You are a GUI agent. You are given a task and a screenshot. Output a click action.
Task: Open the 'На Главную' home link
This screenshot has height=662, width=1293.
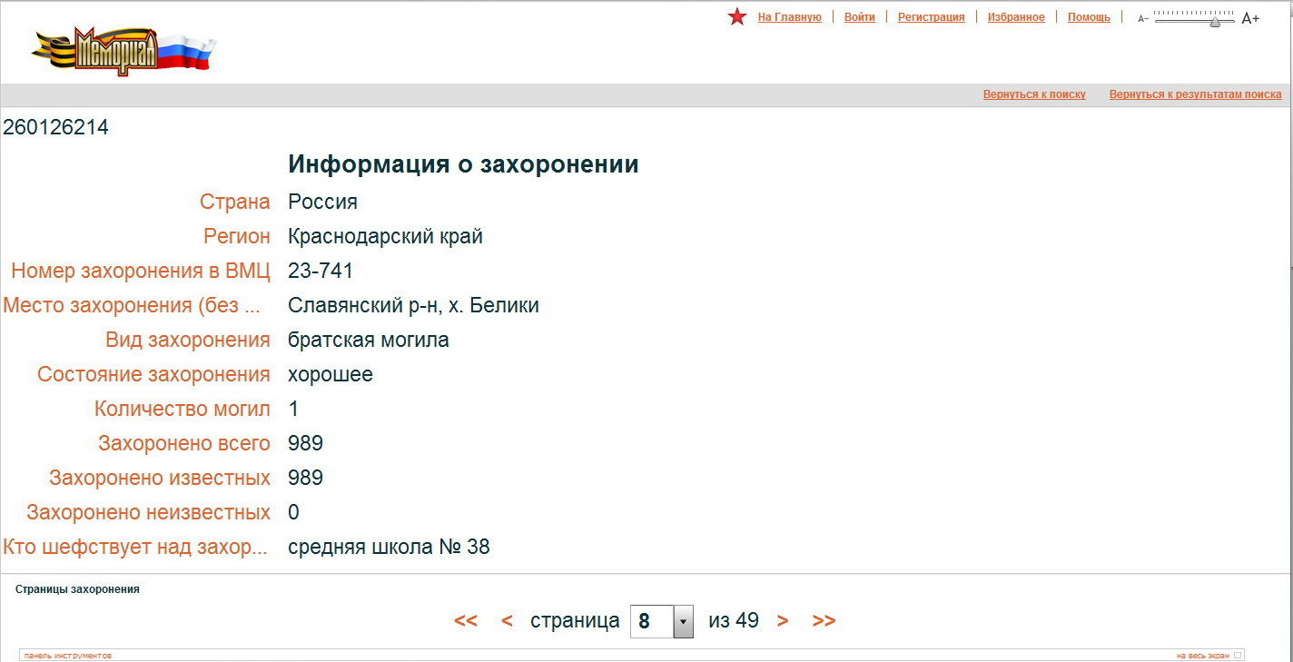click(x=789, y=17)
